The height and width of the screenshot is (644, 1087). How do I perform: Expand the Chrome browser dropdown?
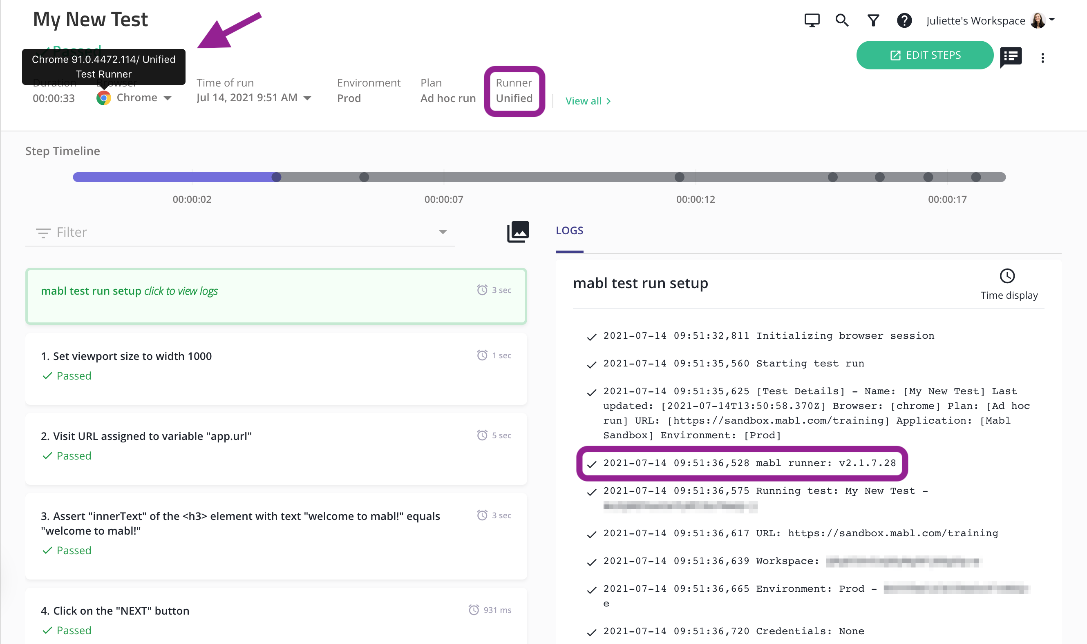tap(168, 98)
